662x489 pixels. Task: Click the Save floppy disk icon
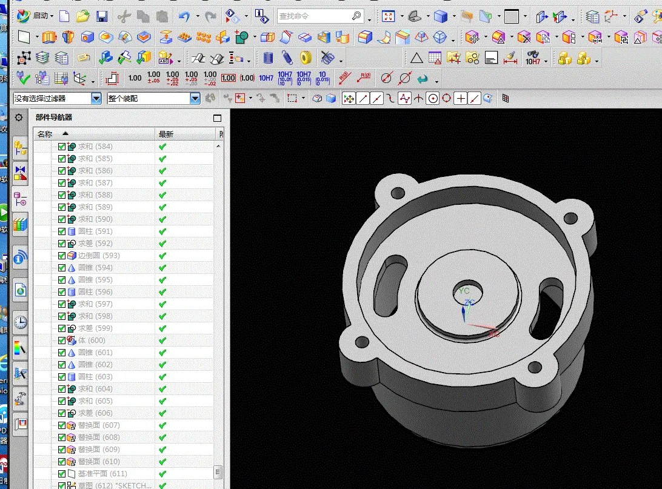pyautogui.click(x=102, y=16)
